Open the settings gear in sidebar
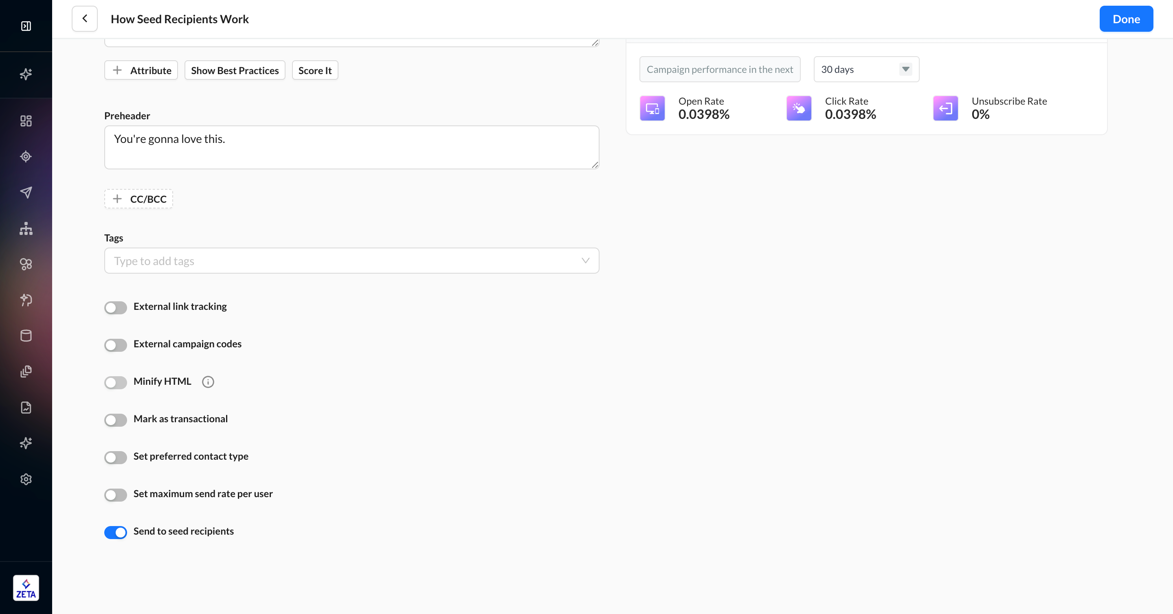This screenshot has width=1173, height=614. point(26,479)
